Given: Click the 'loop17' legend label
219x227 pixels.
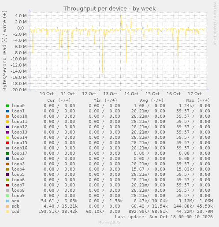Looking at the screenshot, I should (19, 153).
